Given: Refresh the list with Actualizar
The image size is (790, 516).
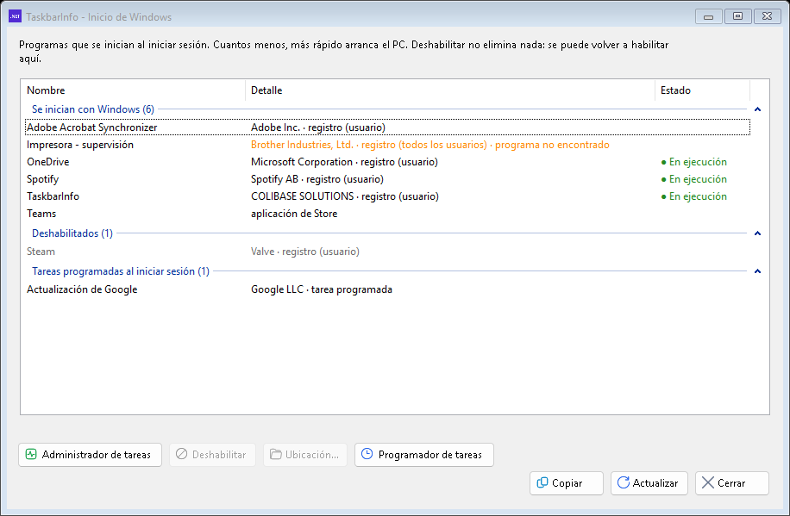Looking at the screenshot, I should (x=649, y=483).
